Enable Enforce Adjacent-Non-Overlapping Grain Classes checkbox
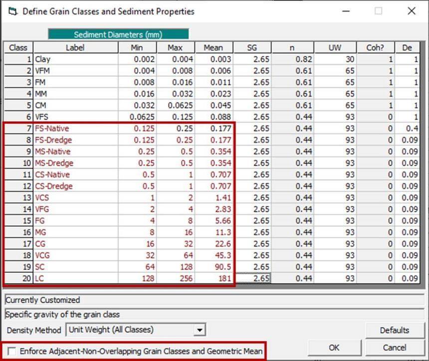The image size is (429, 361). pos(12,351)
